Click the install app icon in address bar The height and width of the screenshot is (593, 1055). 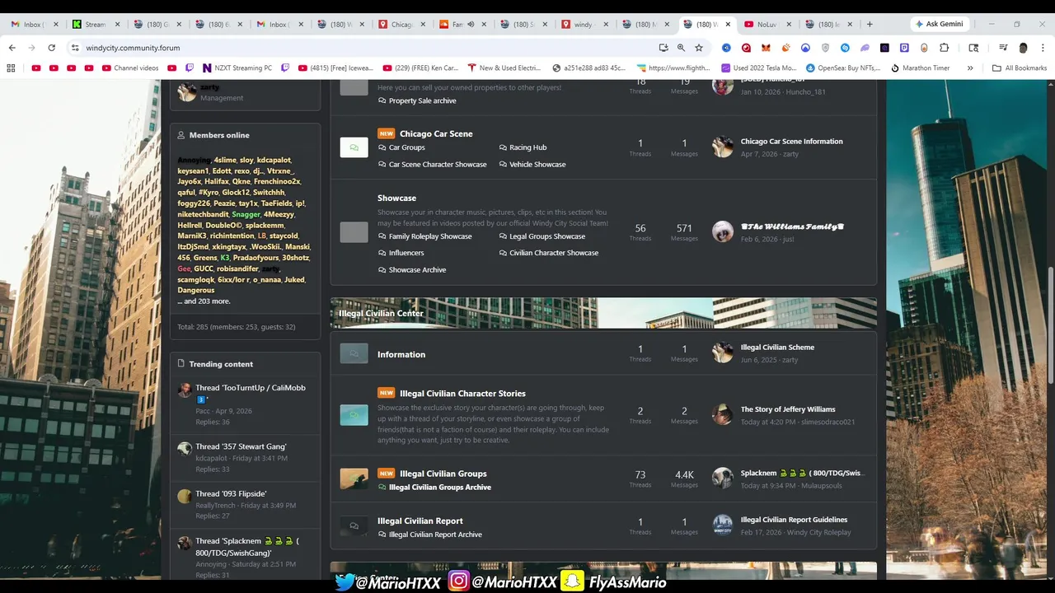[x=663, y=48]
